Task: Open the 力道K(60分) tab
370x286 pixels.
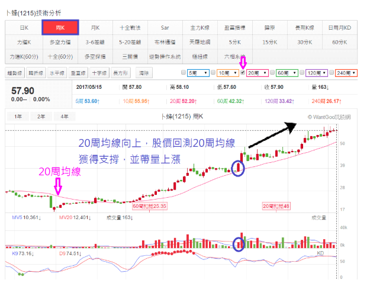Action: [24, 57]
